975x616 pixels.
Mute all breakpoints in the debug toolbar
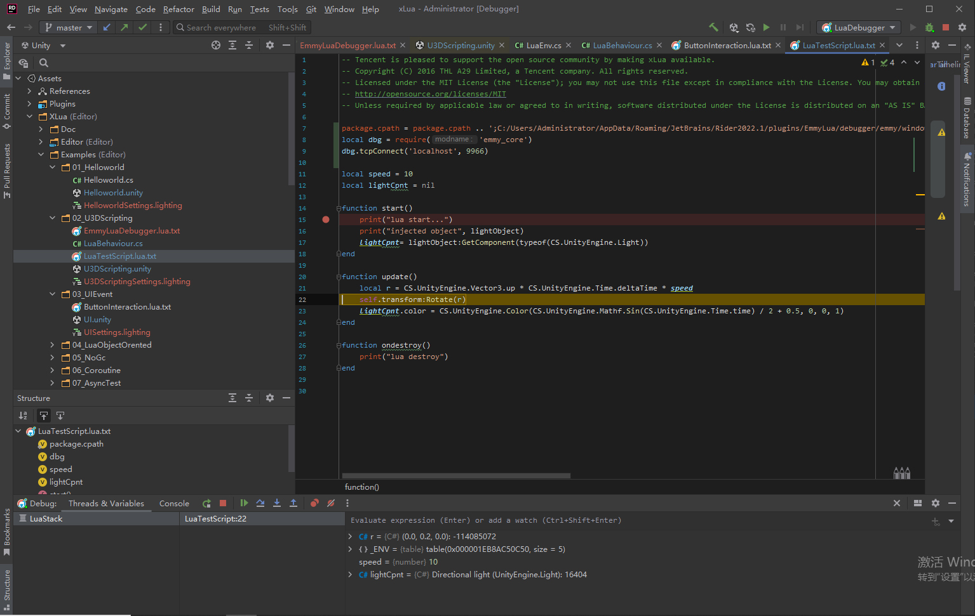point(330,503)
